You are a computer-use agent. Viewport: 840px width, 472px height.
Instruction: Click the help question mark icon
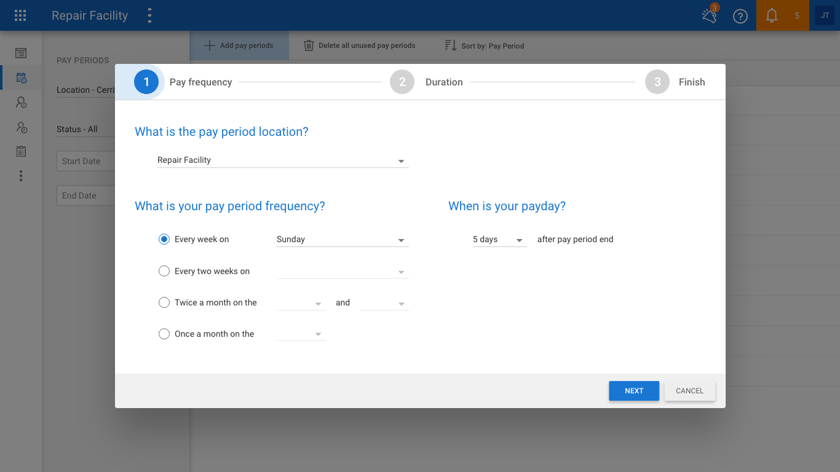pos(740,16)
